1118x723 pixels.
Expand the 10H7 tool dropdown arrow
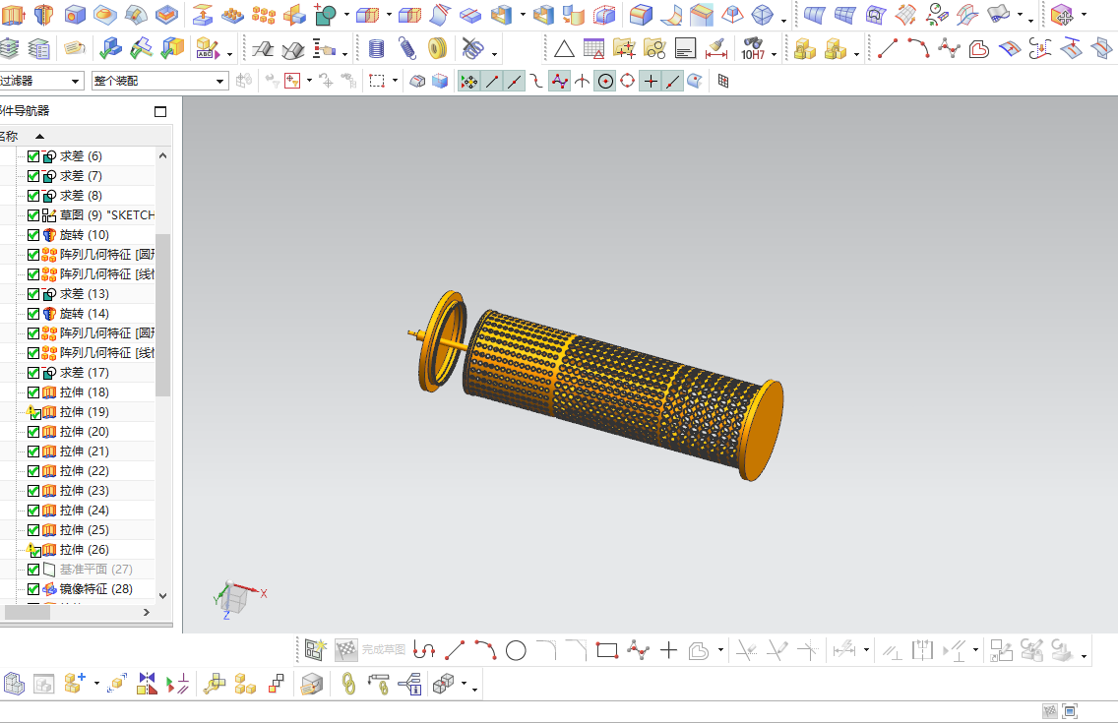pyautogui.click(x=775, y=53)
